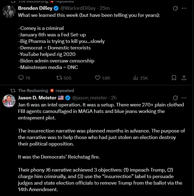Image resolution: width=194 pixels, height=196 pixels.
Task: Open more options menu on Brenden Dilley's post
Action: (x=184, y=8)
